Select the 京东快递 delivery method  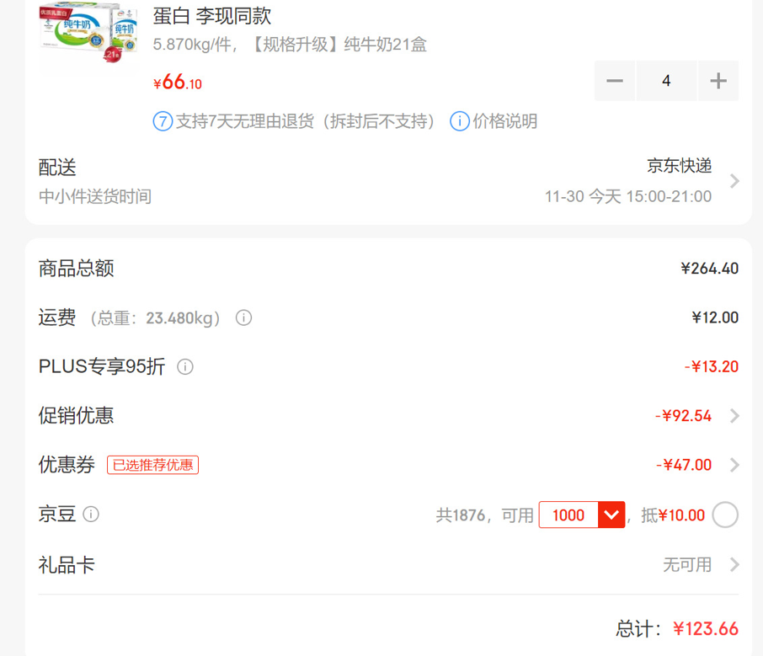tap(680, 166)
